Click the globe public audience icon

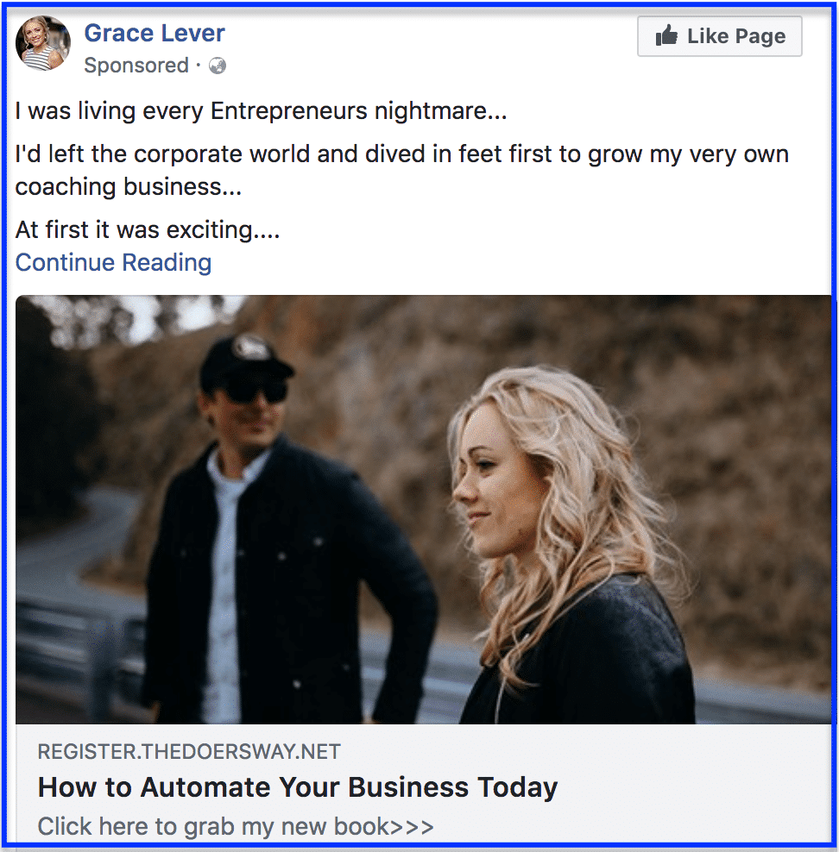point(218,66)
